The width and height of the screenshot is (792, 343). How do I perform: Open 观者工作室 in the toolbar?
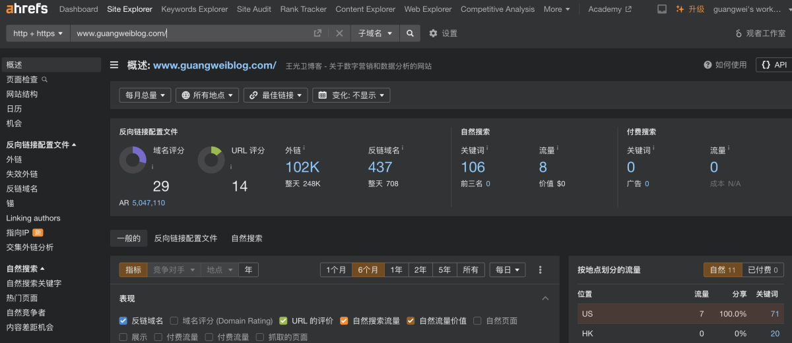(760, 33)
